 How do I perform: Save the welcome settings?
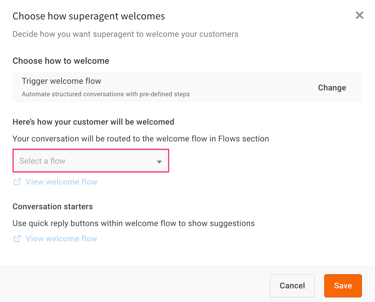tap(343, 285)
